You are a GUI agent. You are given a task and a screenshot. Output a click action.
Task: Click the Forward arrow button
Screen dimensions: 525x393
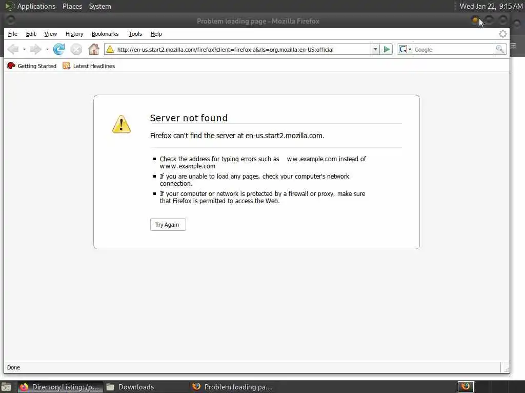(x=35, y=50)
